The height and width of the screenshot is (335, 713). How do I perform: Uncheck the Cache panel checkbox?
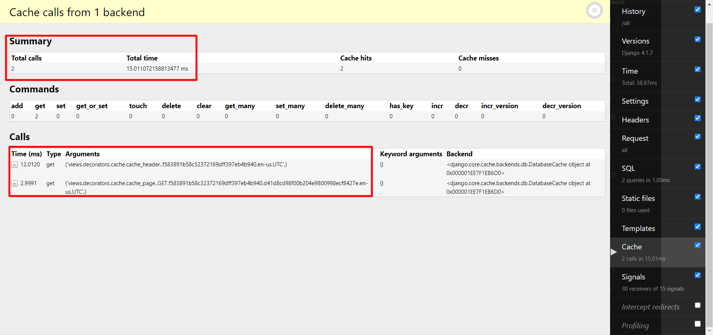point(698,245)
